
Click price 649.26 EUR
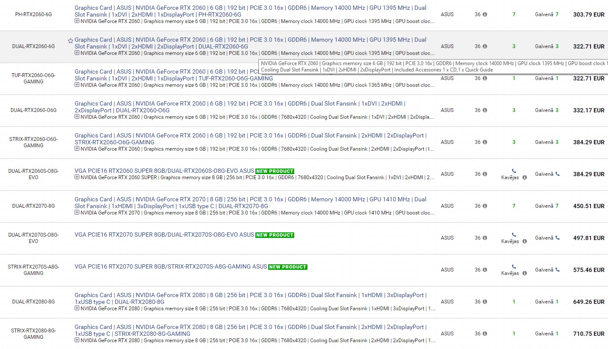pos(589,302)
